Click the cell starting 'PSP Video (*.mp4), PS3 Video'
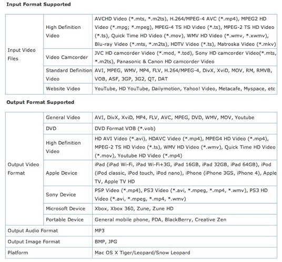 click(x=185, y=195)
